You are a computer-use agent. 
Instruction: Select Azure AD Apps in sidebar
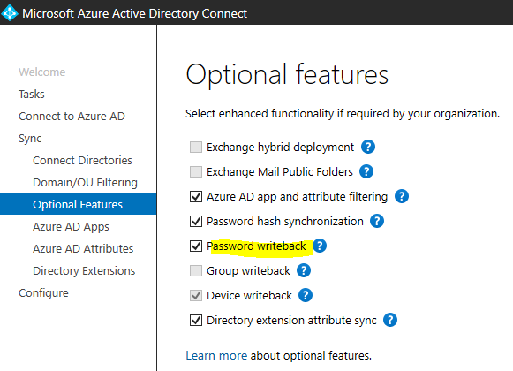(71, 227)
